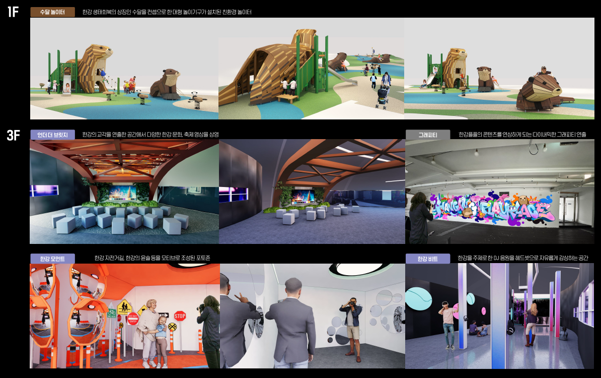Open the graffiti wall image
Image resolution: width=601 pixels, height=378 pixels.
coord(499,192)
